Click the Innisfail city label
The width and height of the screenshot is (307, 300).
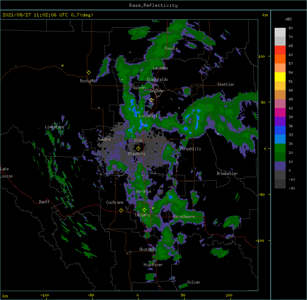(x=148, y=116)
